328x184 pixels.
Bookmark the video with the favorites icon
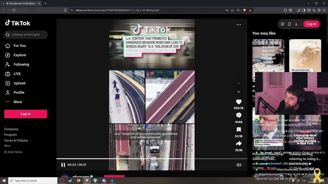(239, 130)
